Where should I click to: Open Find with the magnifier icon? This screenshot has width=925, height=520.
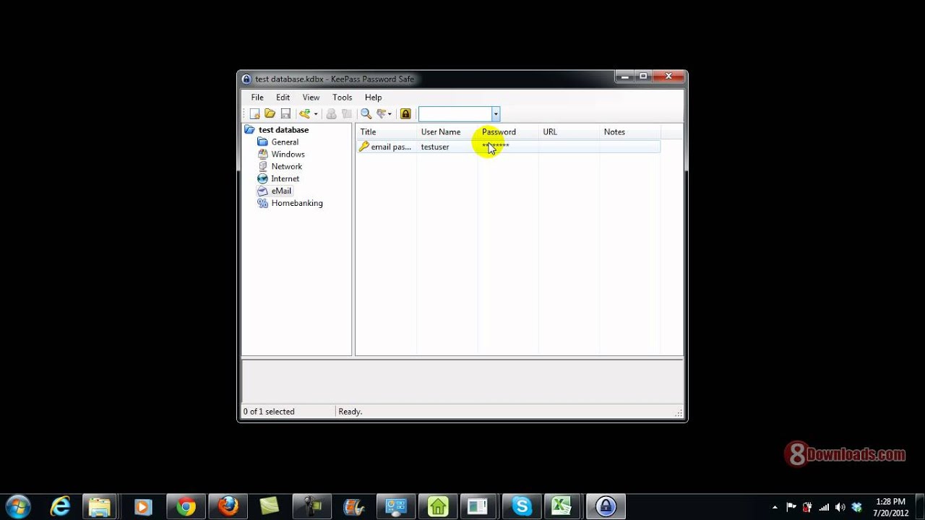[x=366, y=113]
